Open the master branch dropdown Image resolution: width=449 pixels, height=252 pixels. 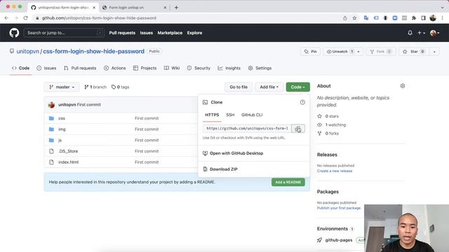click(x=62, y=87)
